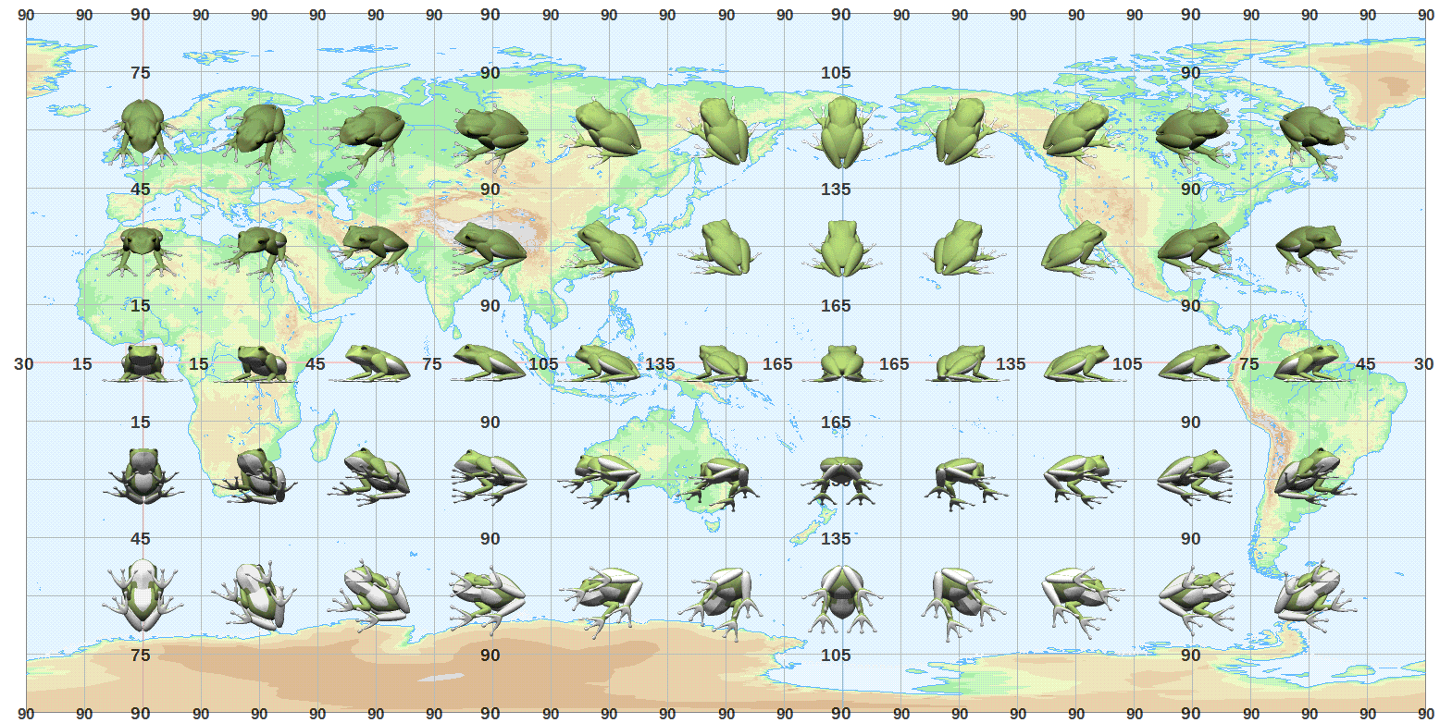This screenshot has height=723, width=1440.
Task: Select the frog over Sulawesi in Indonesia
Action: tap(606, 362)
